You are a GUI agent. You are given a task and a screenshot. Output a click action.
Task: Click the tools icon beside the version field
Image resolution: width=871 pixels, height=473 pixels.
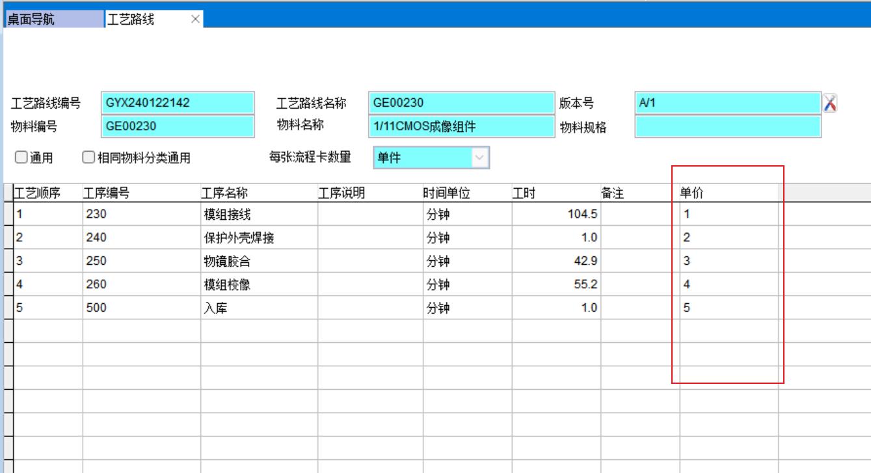[829, 103]
